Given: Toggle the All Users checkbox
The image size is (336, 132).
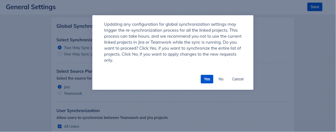Looking at the screenshot, I should 60,126.
